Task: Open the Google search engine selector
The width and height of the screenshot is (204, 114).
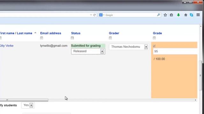Action: 102,15
